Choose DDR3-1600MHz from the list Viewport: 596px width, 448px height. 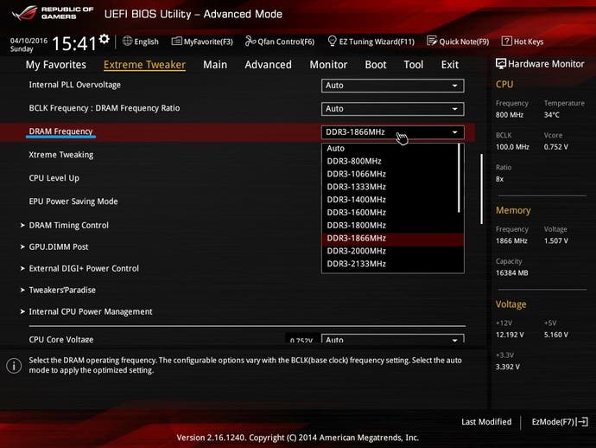pos(390,213)
